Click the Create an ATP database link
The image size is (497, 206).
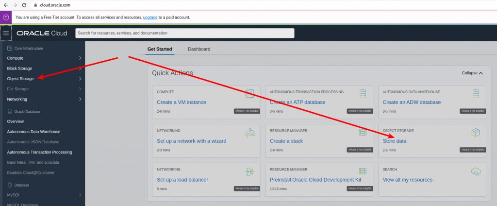[298, 102]
